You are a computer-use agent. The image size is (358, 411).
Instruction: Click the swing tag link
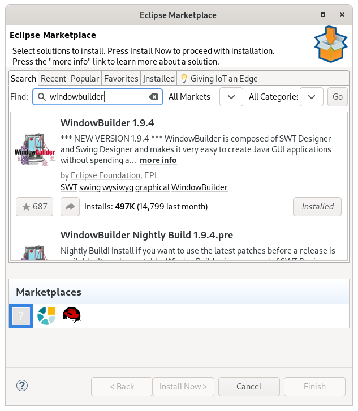click(x=90, y=187)
